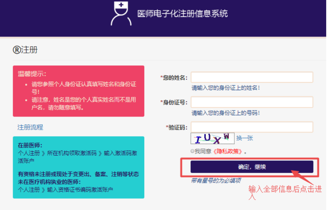Click the IUXW captcha image
327x210 pixels.
(212, 139)
